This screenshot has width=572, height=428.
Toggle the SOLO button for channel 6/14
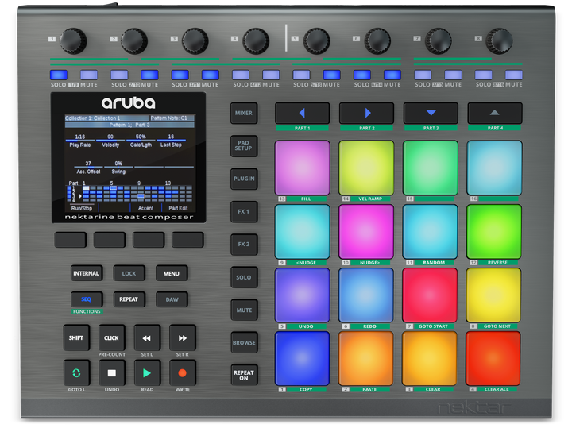click(x=362, y=75)
